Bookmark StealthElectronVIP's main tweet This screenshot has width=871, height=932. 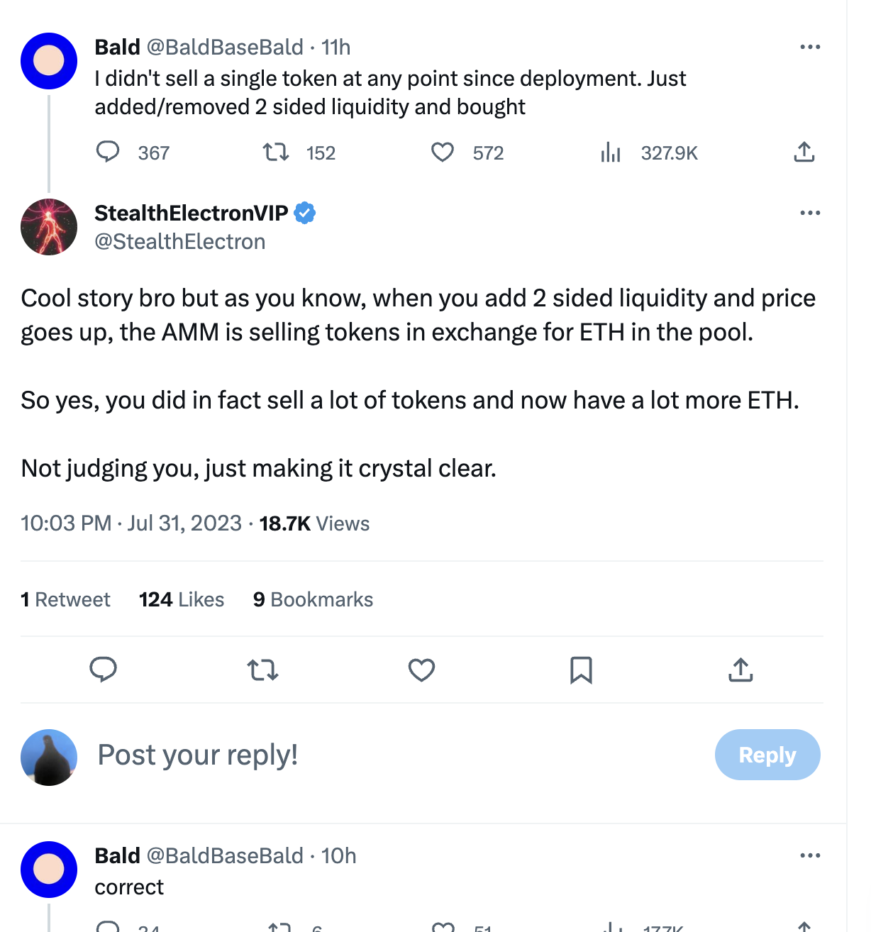[581, 670]
